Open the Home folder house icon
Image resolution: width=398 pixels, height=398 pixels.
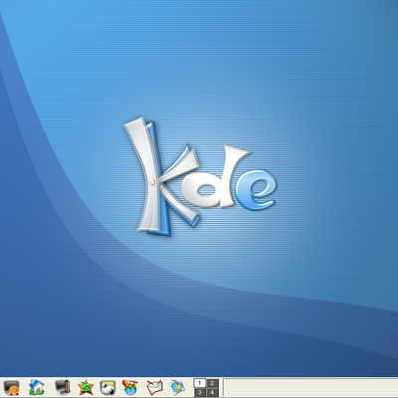(x=37, y=387)
